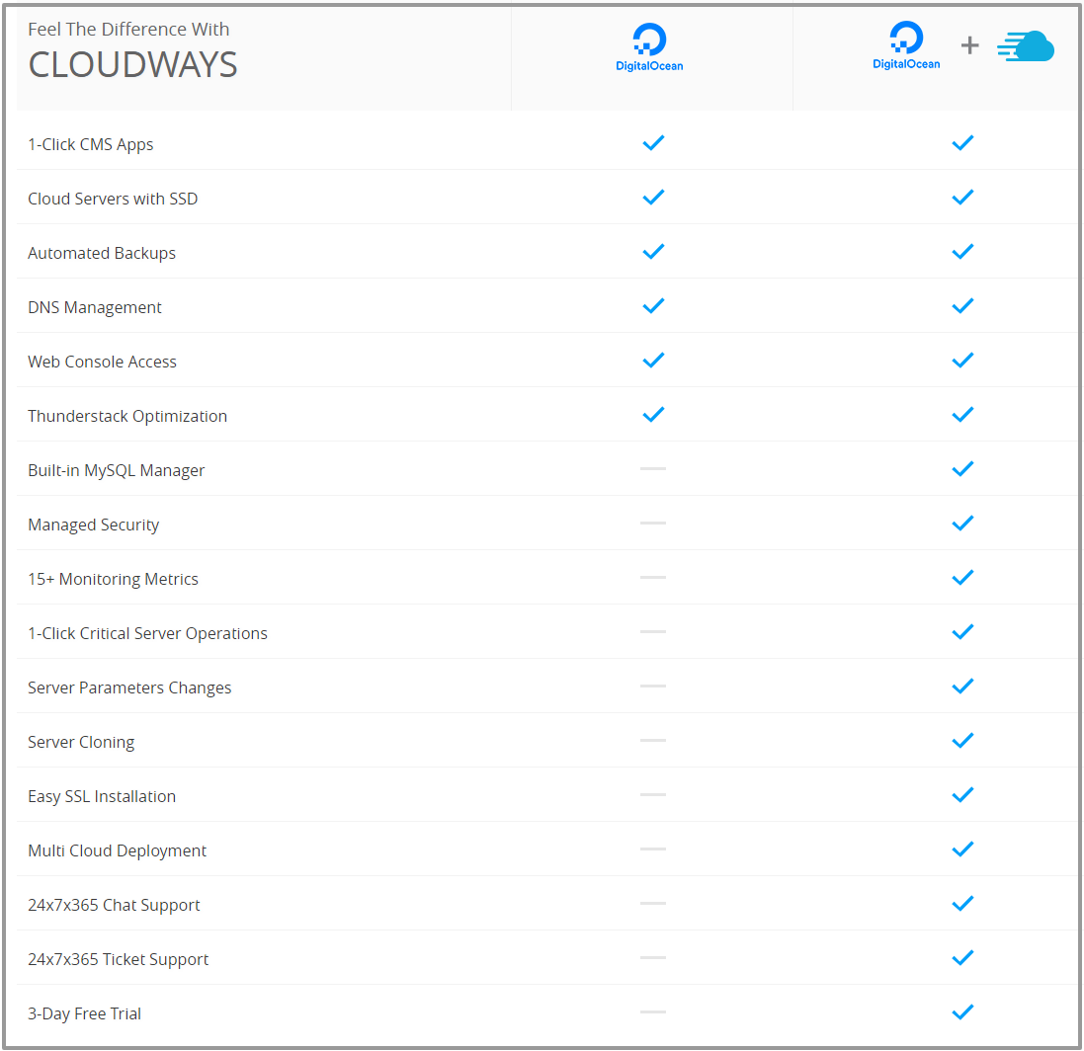
Task: Click the Cloudways checkmark for 24x7x365 Ticket Support
Action: pyautogui.click(x=962, y=958)
